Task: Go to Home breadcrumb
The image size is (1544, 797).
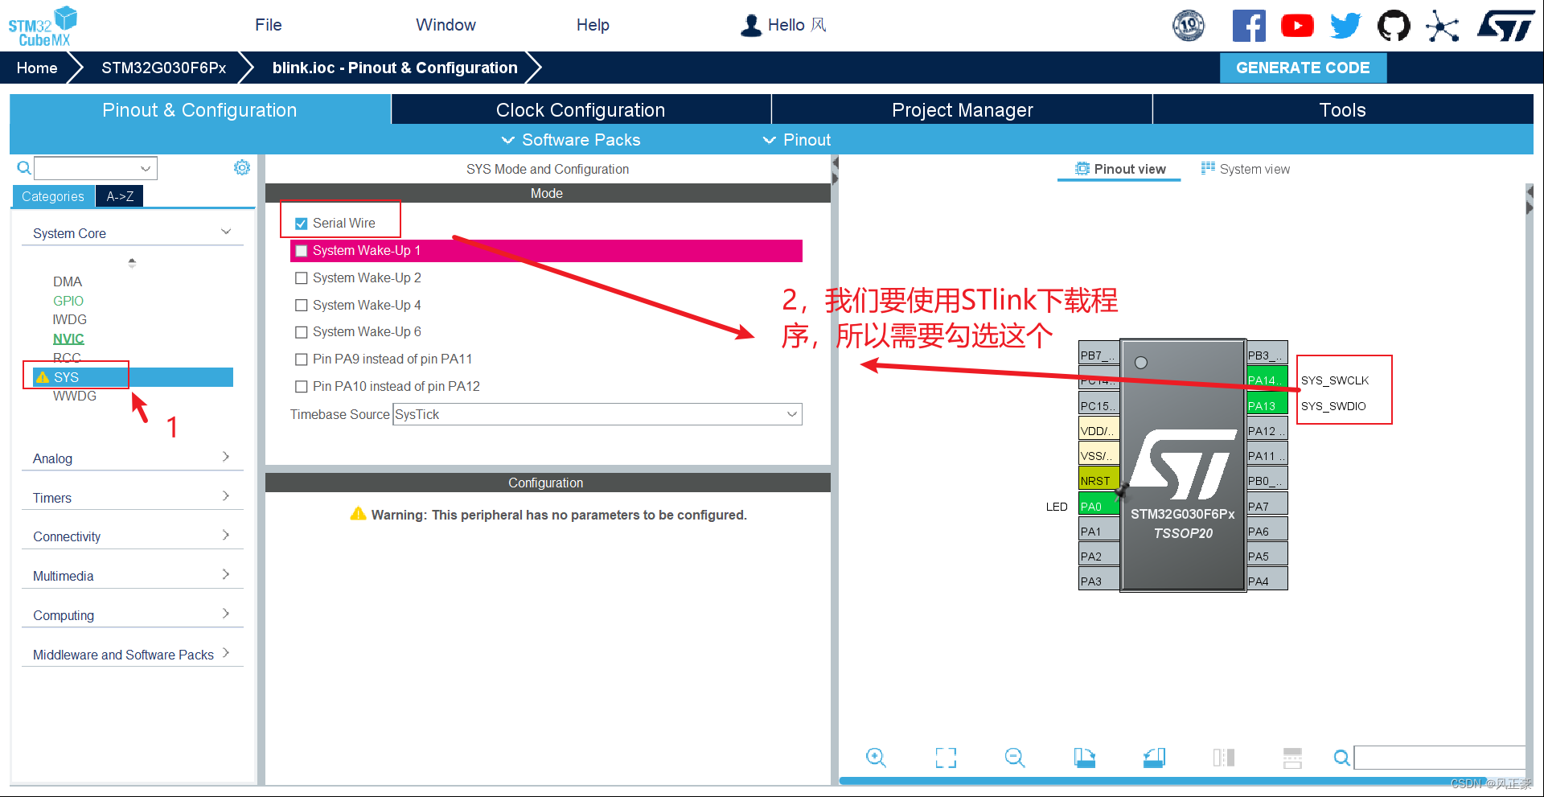Action: pyautogui.click(x=37, y=68)
